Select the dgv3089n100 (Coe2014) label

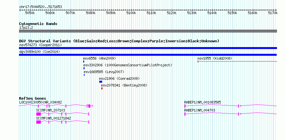click(40, 52)
